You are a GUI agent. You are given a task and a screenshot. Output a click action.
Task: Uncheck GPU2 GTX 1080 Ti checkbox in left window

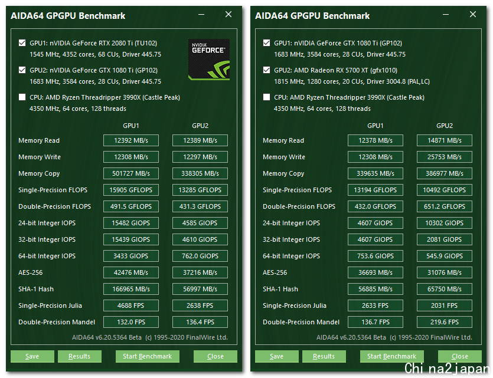(22, 70)
